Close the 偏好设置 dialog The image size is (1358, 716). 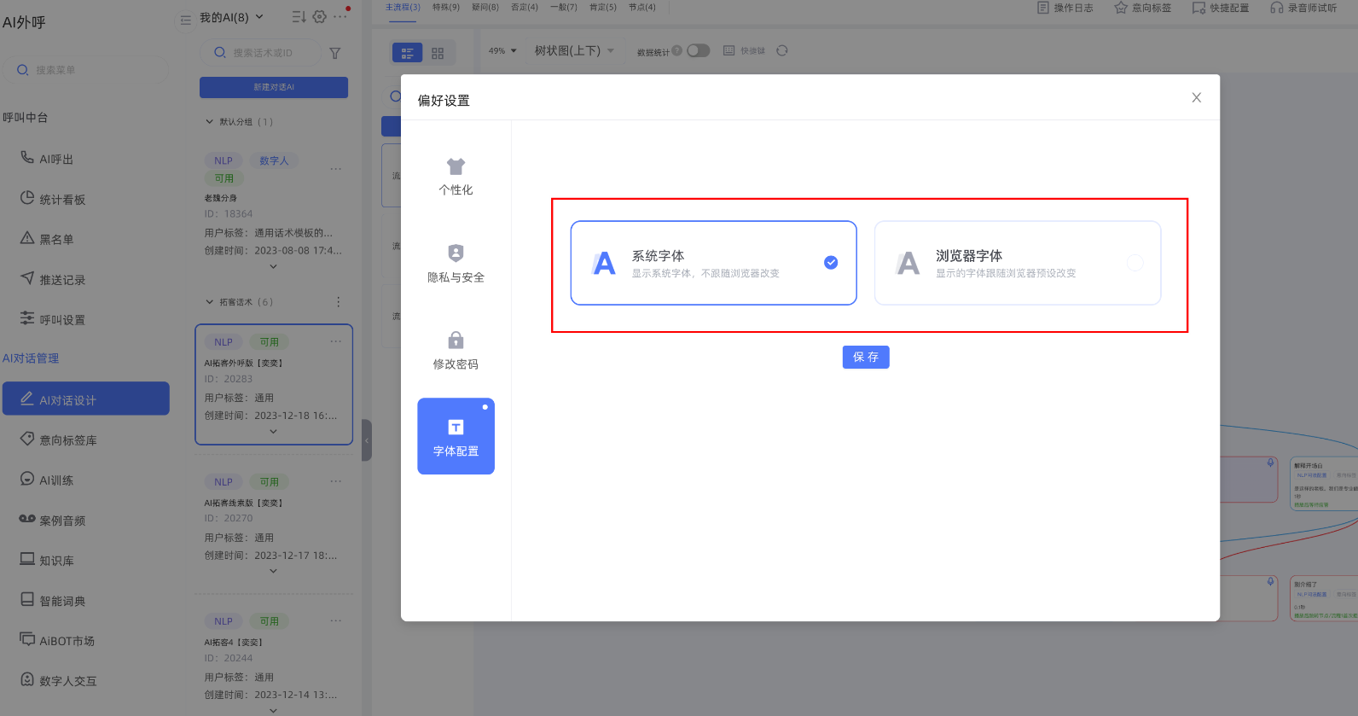tap(1196, 98)
